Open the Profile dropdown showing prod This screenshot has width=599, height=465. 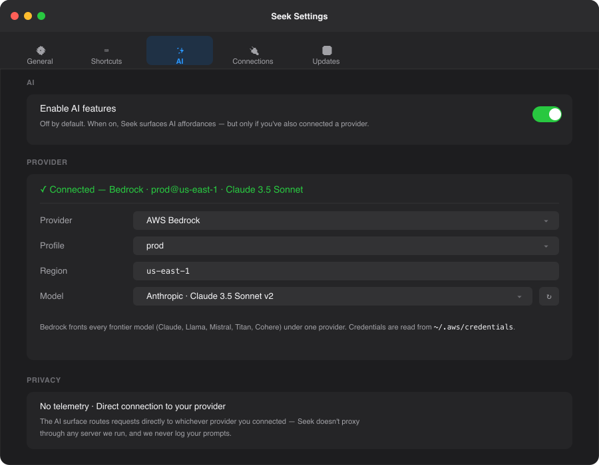tap(345, 246)
